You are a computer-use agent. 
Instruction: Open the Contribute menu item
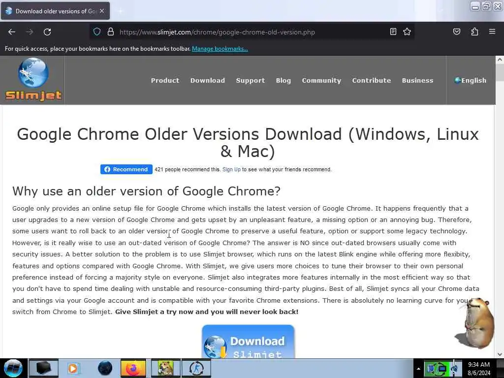point(372,80)
